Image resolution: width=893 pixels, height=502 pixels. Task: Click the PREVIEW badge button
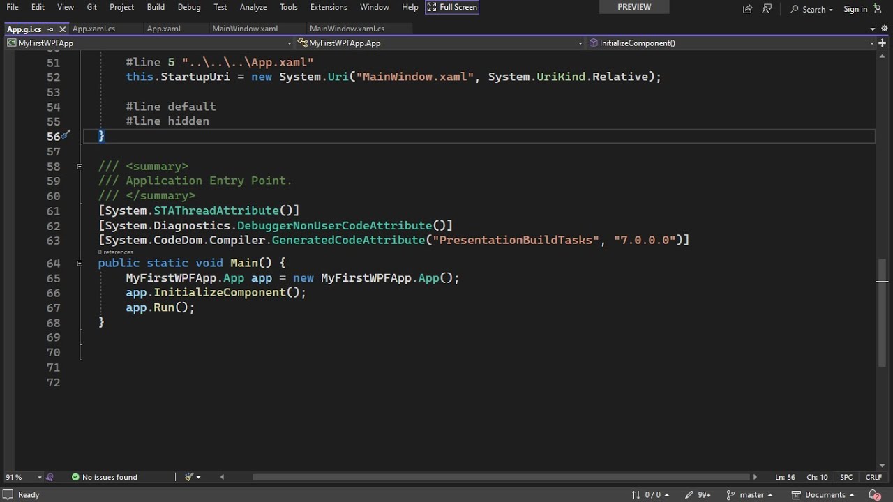coord(634,7)
